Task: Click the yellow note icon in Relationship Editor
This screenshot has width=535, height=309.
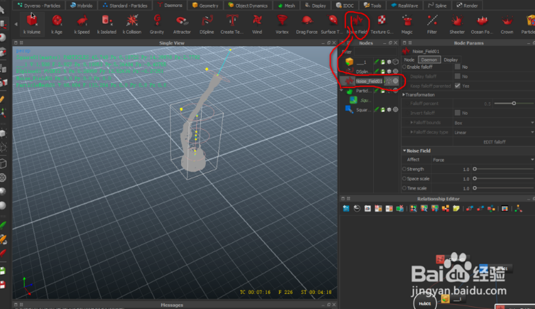Action: [456, 208]
